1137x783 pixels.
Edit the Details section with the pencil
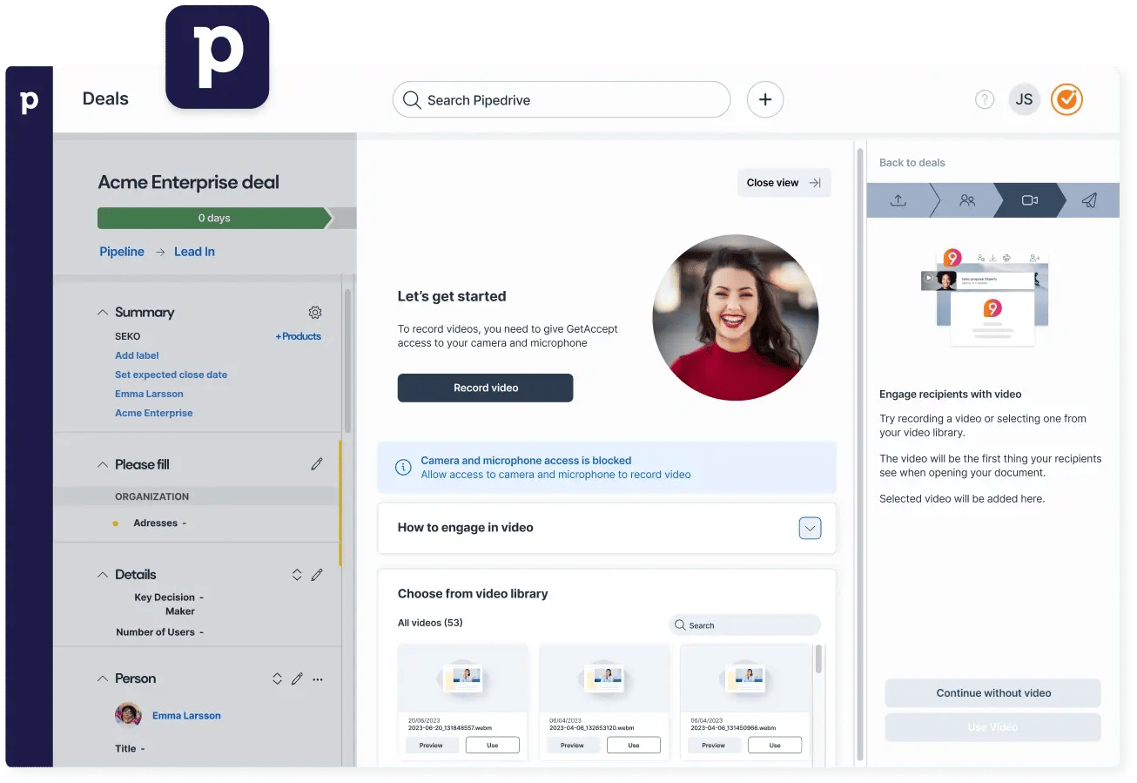pyautogui.click(x=317, y=575)
